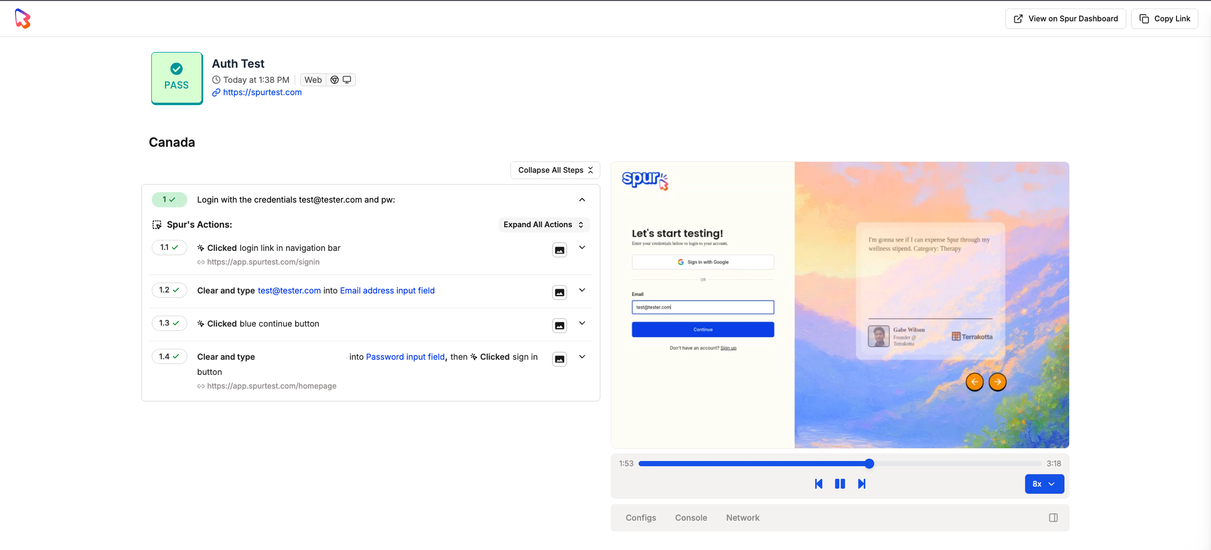Image resolution: width=1211 pixels, height=550 pixels.
Task: Open the https://spurtest.com link
Action: pos(262,92)
